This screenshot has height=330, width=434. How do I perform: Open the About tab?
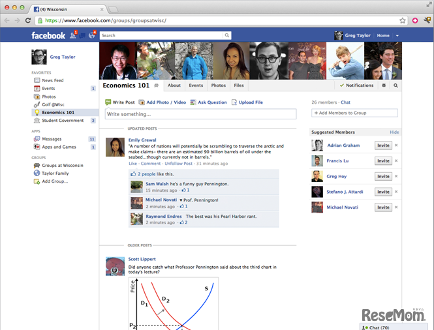coord(174,85)
